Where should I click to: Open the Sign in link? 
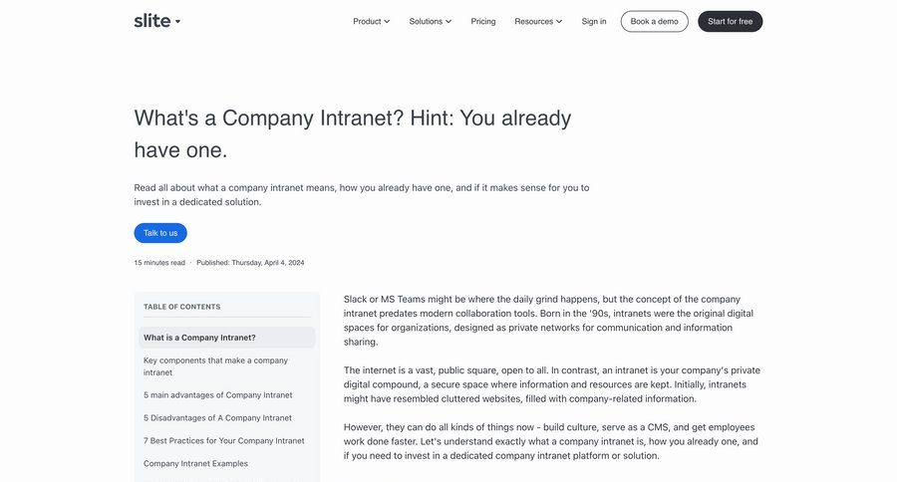pyautogui.click(x=594, y=21)
